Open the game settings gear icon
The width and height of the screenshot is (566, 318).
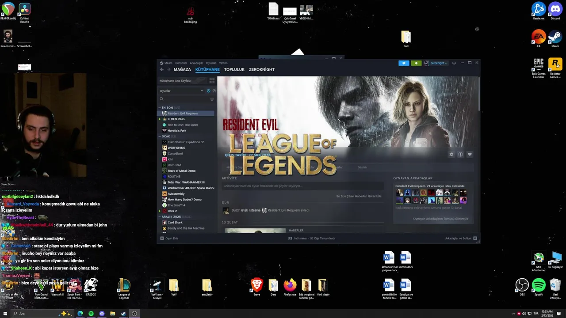451,155
